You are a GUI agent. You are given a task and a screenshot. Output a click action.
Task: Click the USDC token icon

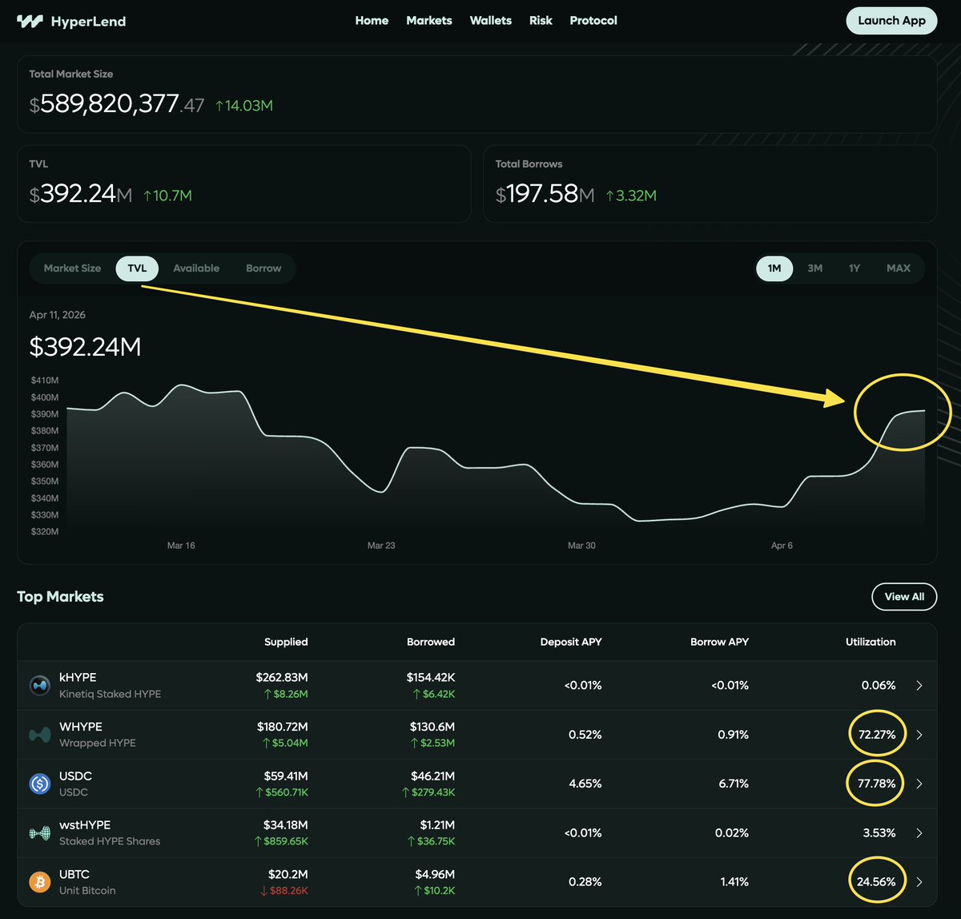pos(40,784)
